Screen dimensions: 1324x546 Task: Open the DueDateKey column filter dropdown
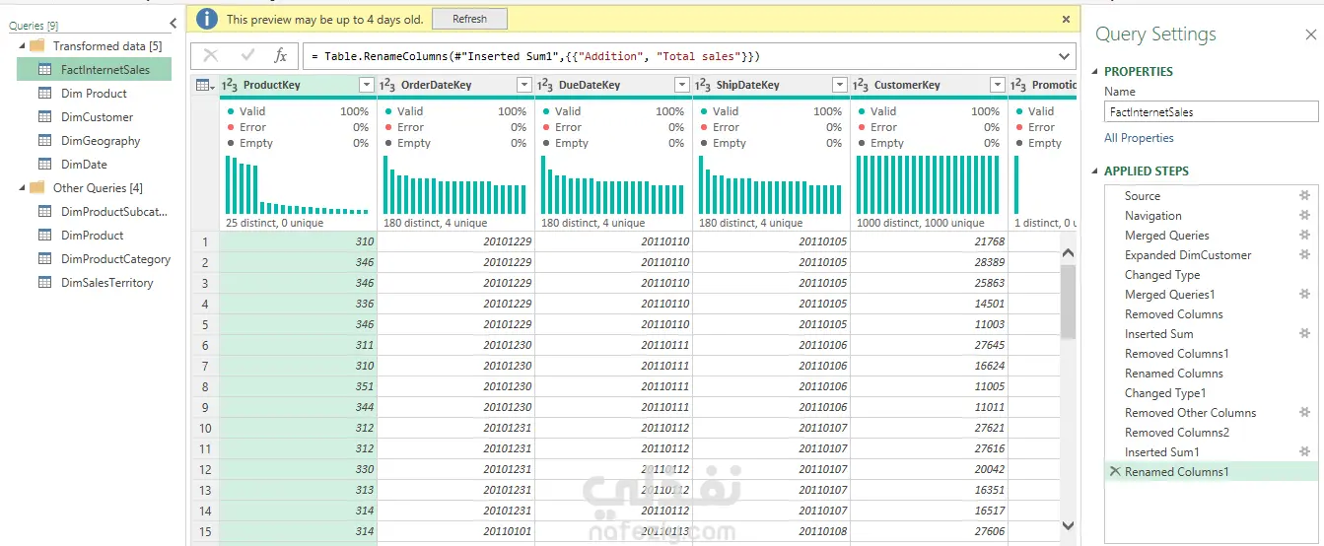[x=682, y=85]
